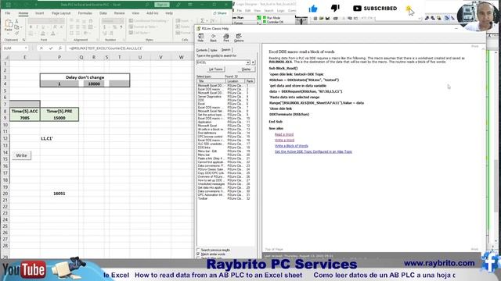The height and width of the screenshot is (281, 501).
Task: Click the Select All corner of worksheet
Action: 5,57
